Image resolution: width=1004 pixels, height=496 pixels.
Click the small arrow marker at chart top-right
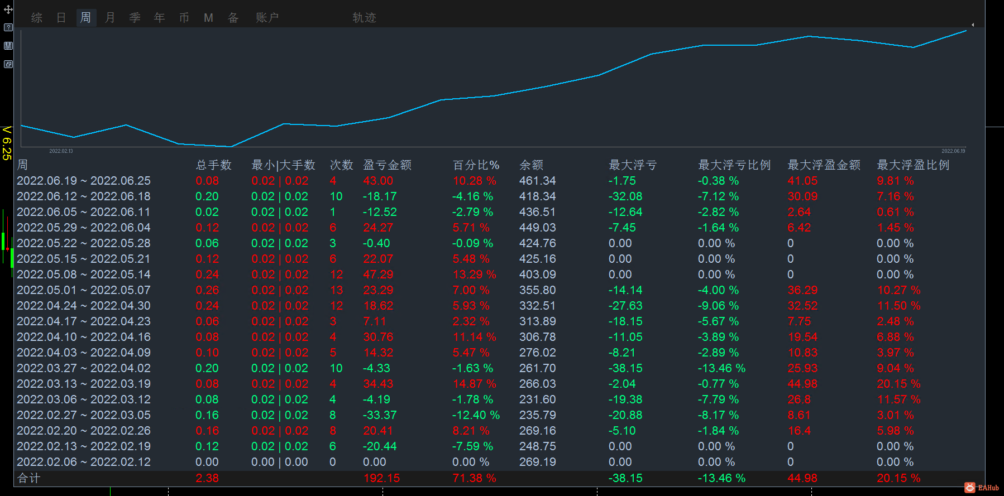pyautogui.click(x=973, y=25)
